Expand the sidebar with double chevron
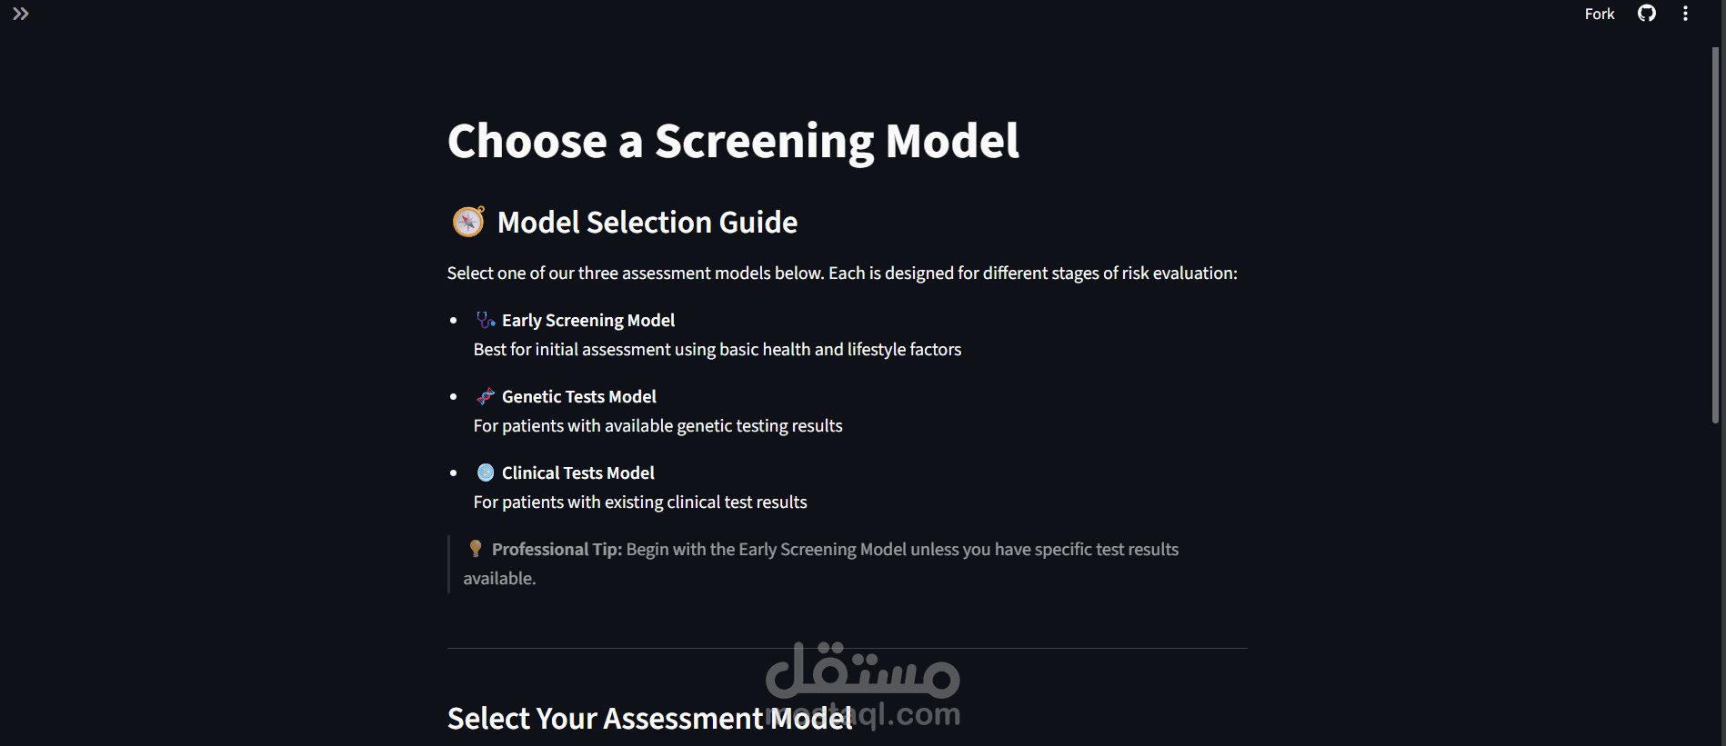The height and width of the screenshot is (746, 1726). (20, 14)
